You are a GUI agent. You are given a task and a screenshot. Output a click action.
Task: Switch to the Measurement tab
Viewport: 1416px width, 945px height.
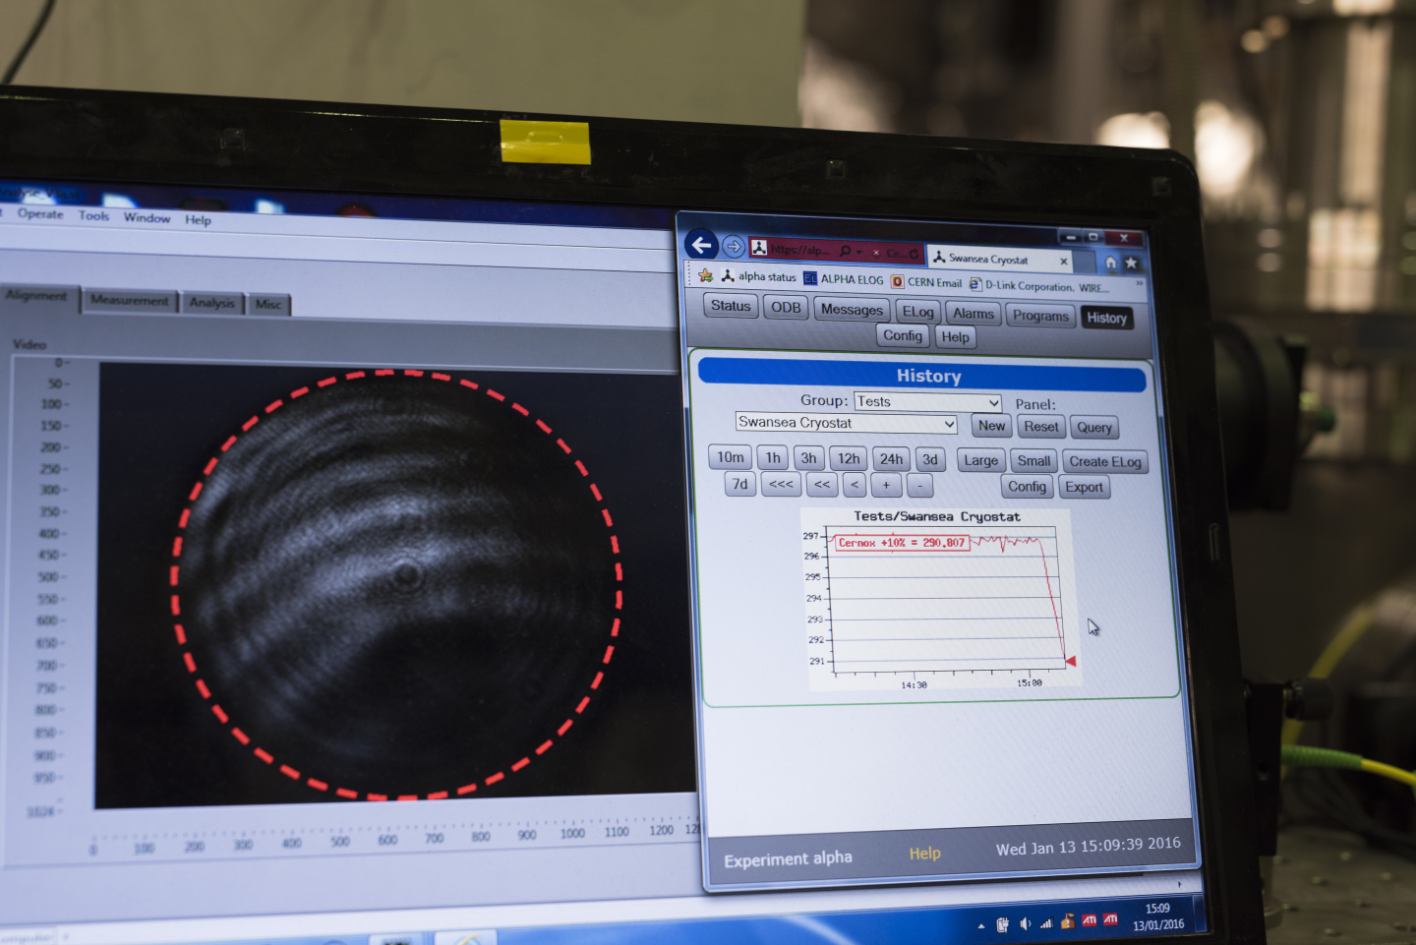tap(130, 300)
